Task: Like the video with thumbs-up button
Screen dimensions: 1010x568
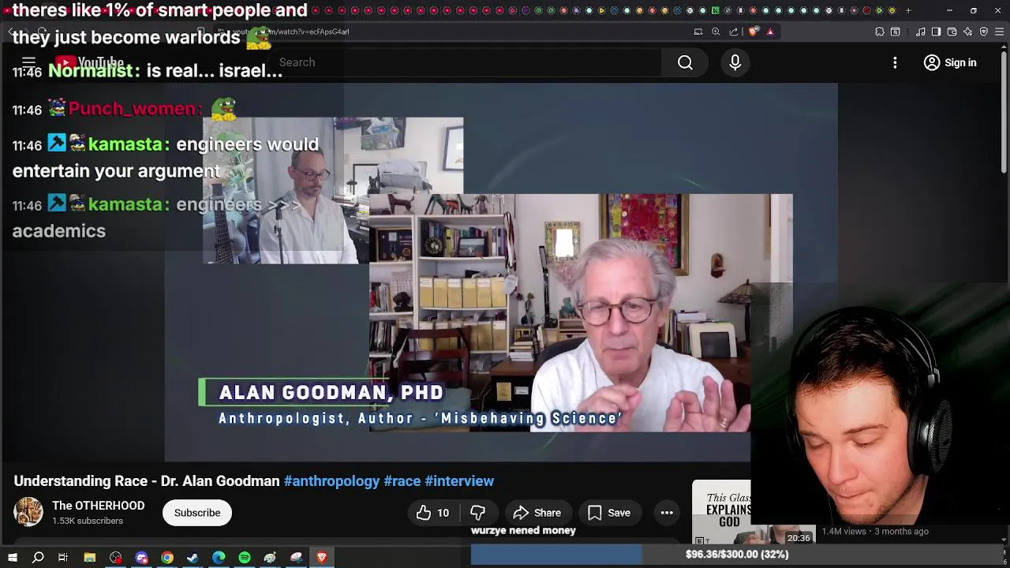Action: [432, 513]
